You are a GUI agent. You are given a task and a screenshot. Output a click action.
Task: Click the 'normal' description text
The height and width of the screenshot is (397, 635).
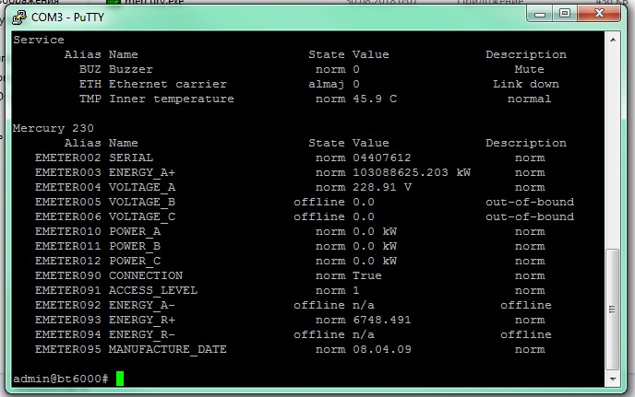click(x=529, y=99)
